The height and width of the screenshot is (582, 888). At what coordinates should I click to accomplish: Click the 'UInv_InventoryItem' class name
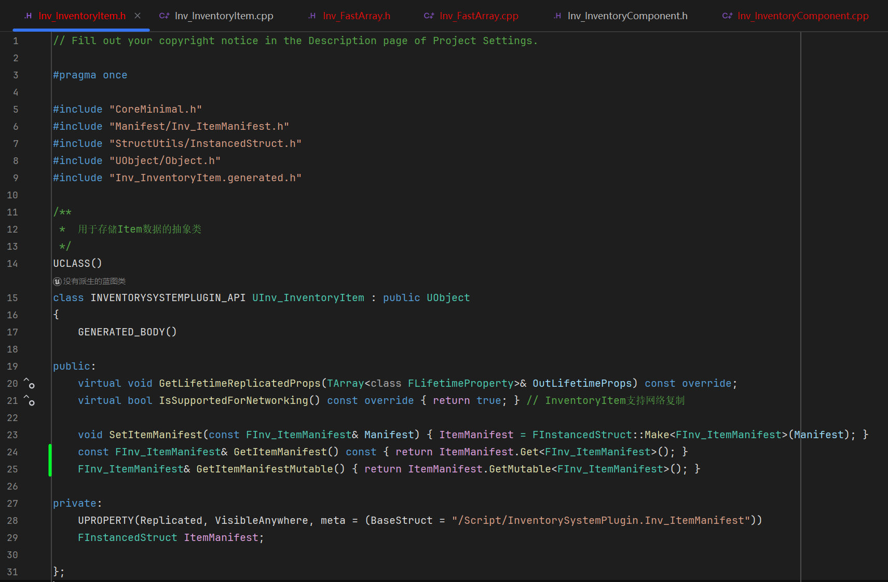[x=308, y=298]
